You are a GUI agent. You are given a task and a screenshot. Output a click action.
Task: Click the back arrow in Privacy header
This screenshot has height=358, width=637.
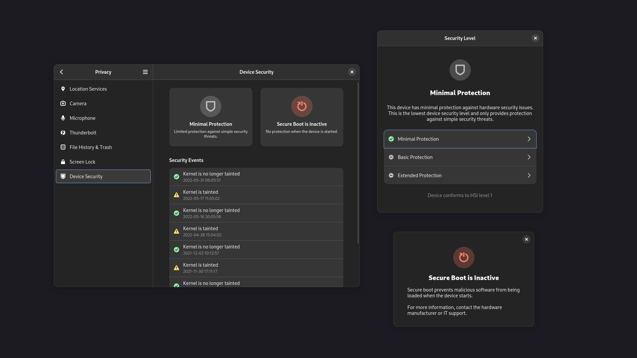point(61,72)
